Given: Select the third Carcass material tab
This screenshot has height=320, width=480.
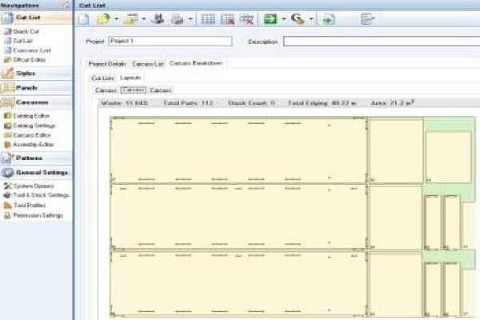Looking at the screenshot, I should click(x=161, y=90).
